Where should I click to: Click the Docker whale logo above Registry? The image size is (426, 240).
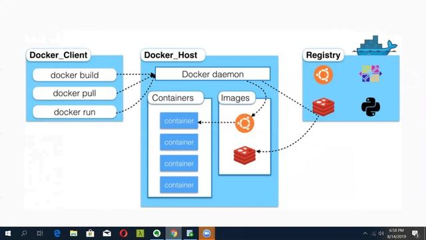click(375, 45)
